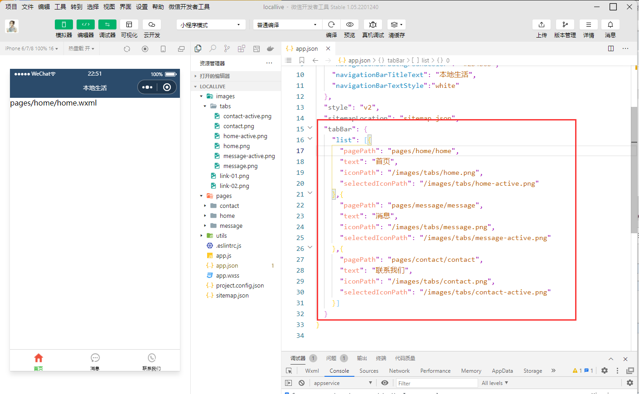
Task: Expand the opened editors section
Action: pos(236,76)
